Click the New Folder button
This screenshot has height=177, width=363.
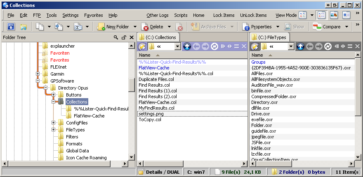coord(113,27)
